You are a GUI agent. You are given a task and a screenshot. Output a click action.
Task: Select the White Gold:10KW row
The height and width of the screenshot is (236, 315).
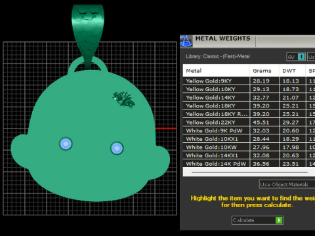click(249, 147)
